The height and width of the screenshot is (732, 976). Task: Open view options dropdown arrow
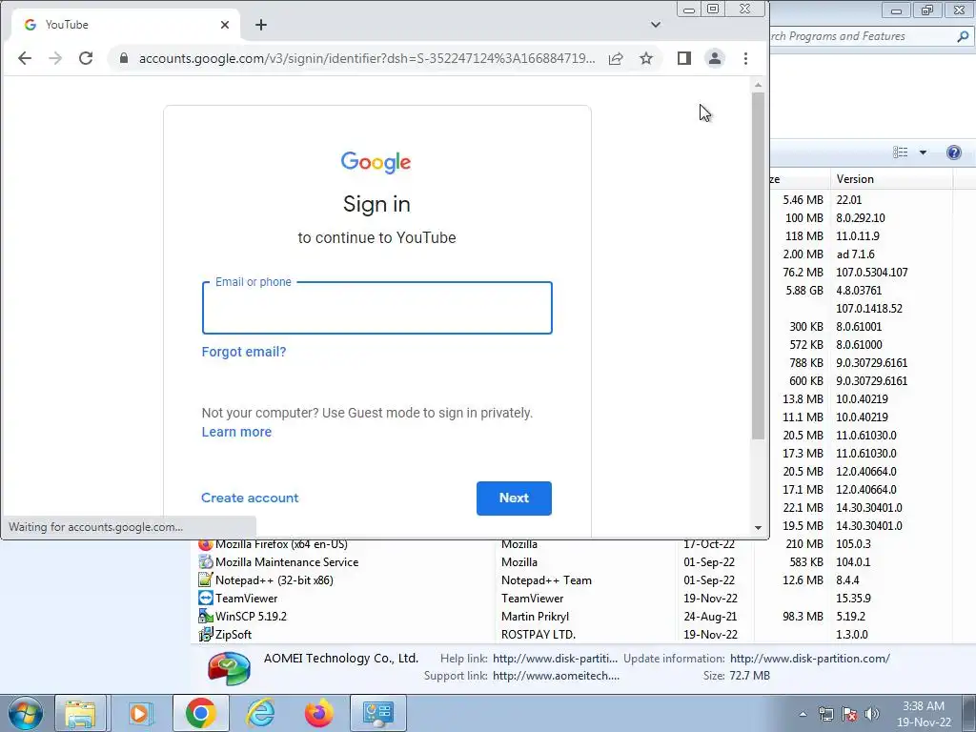point(923,152)
